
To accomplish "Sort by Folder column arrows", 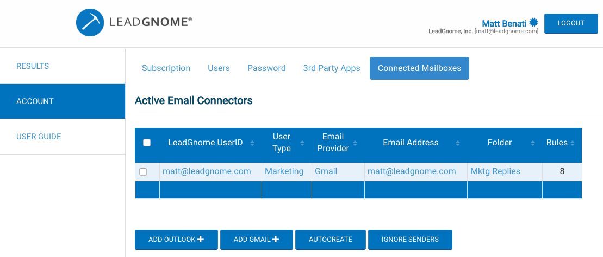I will point(533,143).
